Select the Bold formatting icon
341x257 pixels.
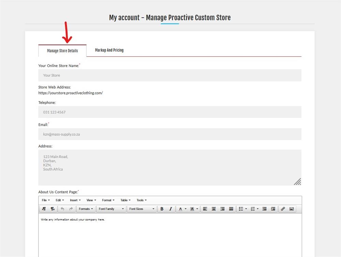click(x=162, y=209)
